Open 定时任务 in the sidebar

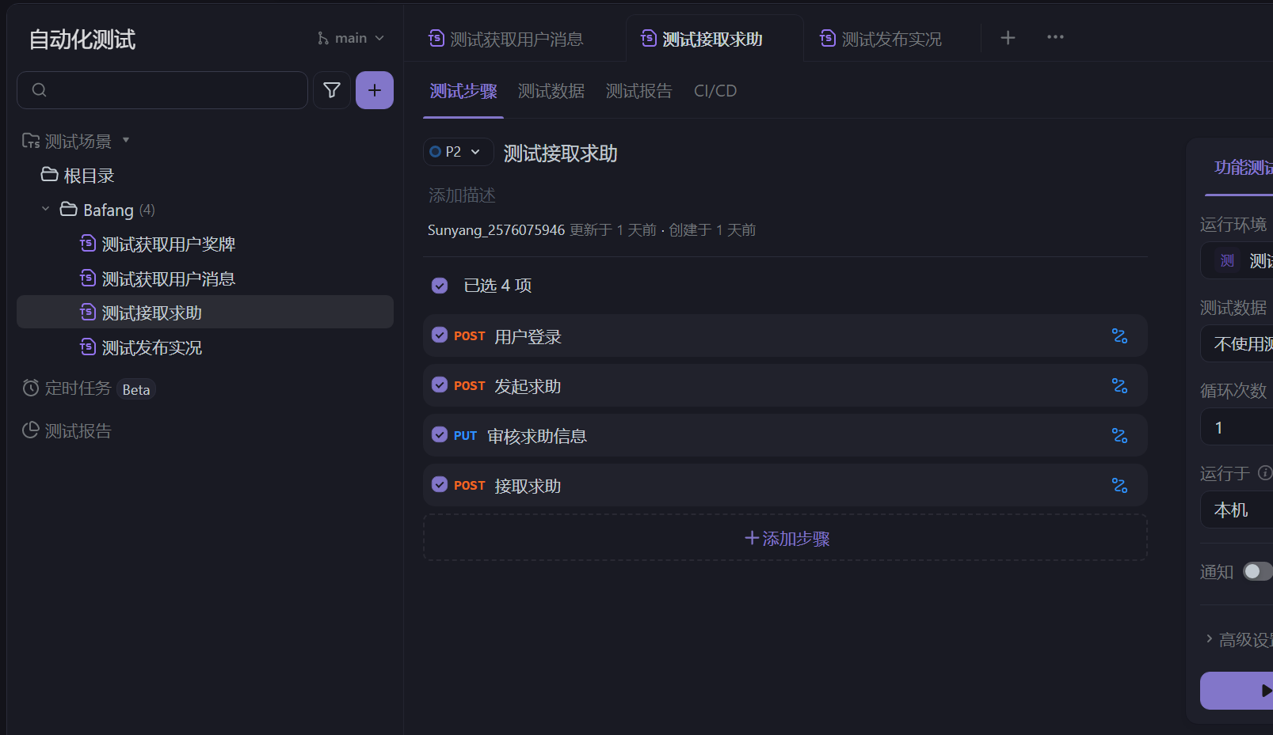coord(78,388)
